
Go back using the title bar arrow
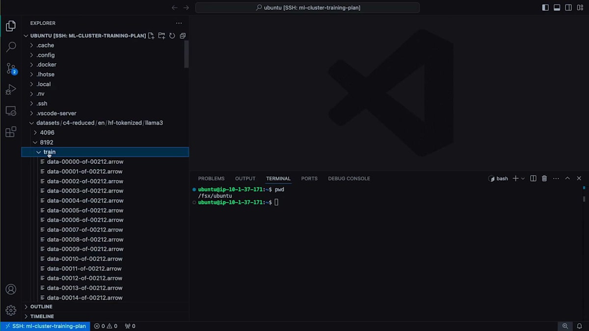point(174,8)
